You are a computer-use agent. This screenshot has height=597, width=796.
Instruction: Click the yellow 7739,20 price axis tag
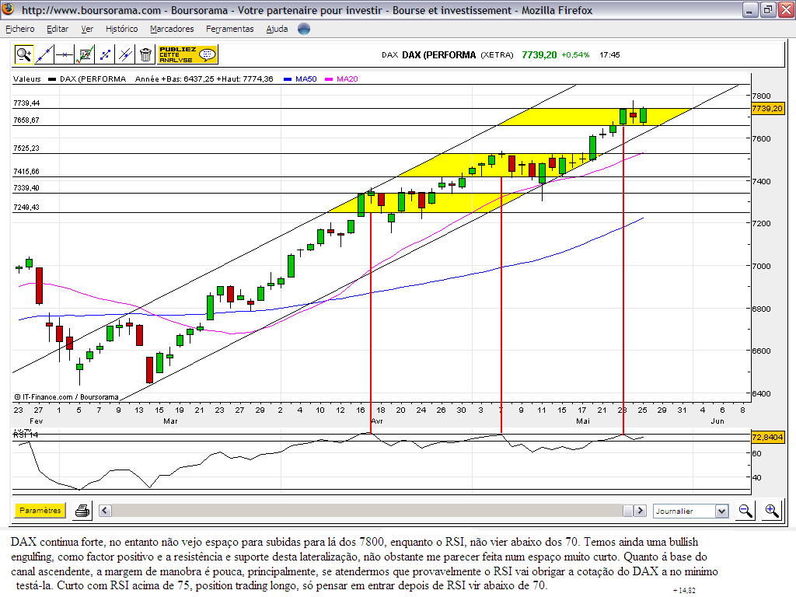767,108
